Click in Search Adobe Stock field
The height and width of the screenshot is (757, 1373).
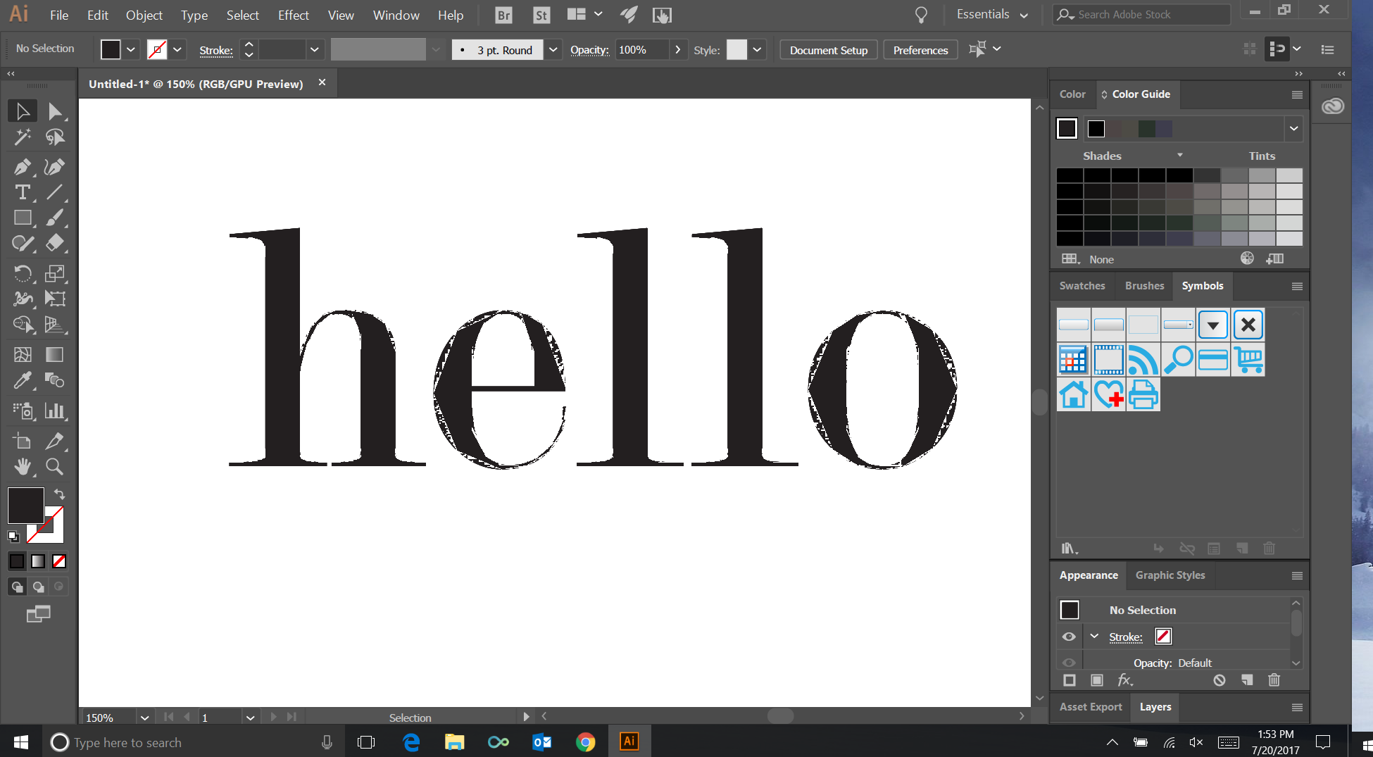[1142, 15]
